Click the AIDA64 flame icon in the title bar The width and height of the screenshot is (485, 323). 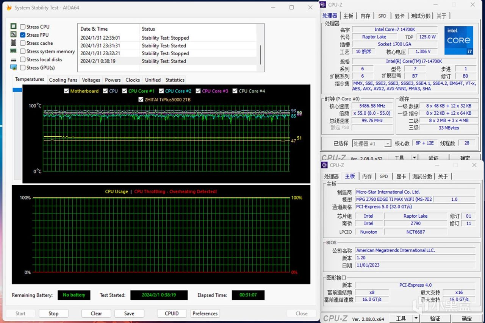pyautogui.click(x=8, y=7)
